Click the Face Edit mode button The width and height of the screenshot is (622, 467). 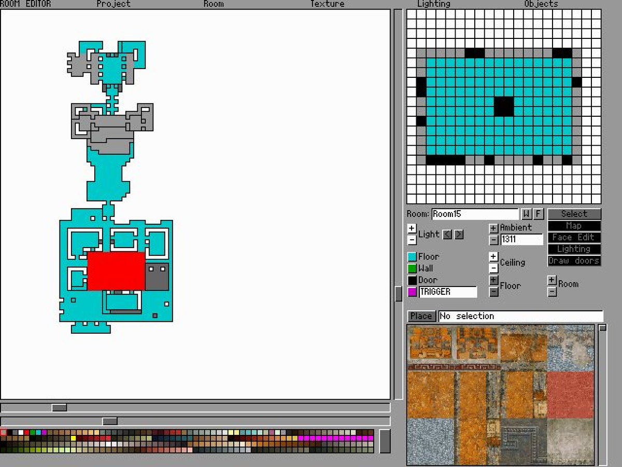[574, 237]
